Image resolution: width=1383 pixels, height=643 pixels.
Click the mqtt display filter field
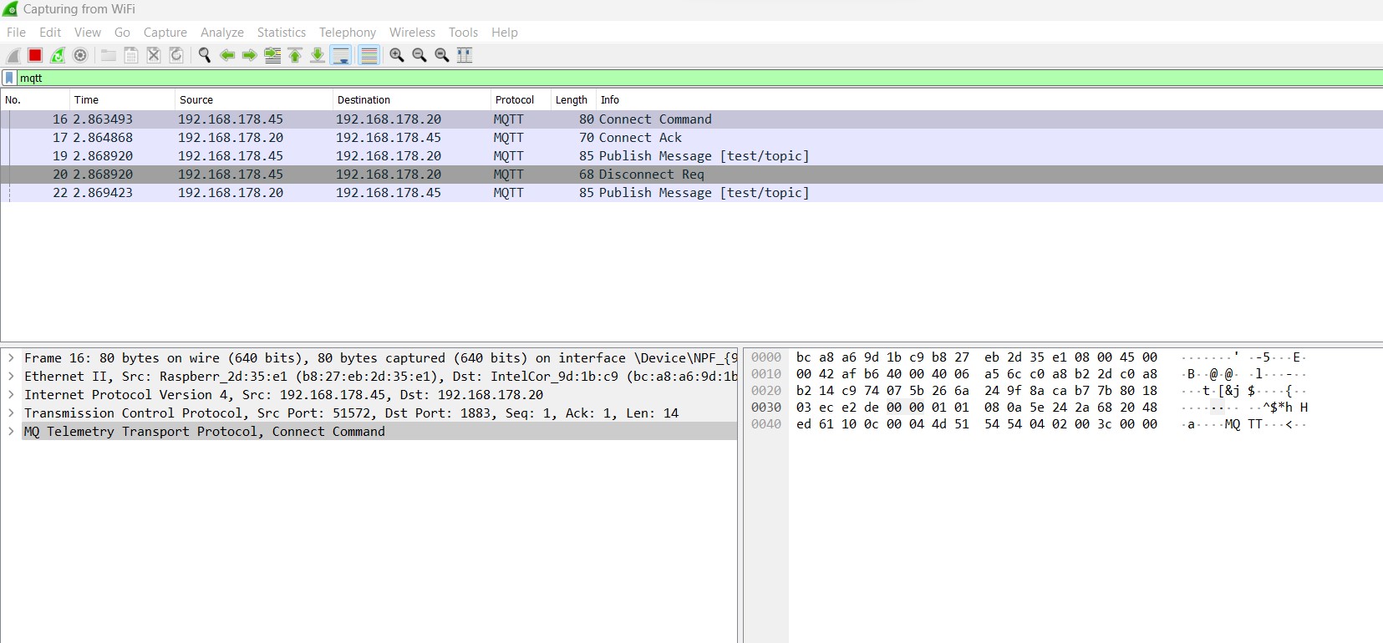click(x=699, y=78)
